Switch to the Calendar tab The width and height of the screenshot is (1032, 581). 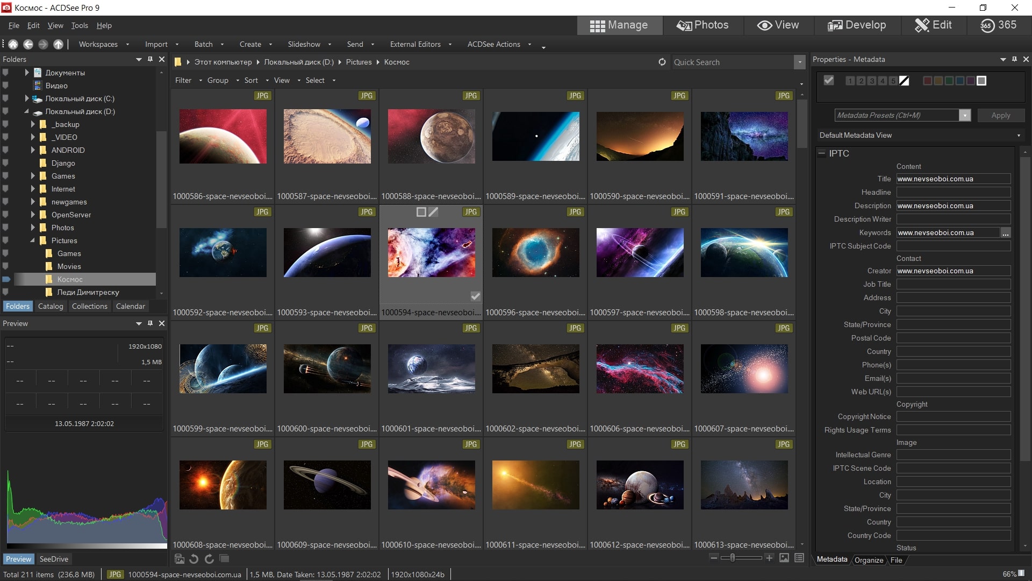pyautogui.click(x=131, y=306)
